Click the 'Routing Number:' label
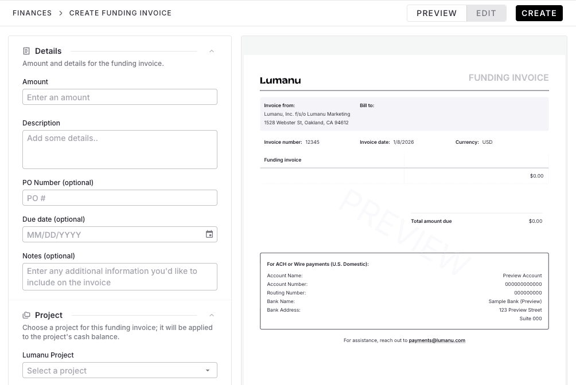This screenshot has width=576, height=385. pyautogui.click(x=286, y=293)
